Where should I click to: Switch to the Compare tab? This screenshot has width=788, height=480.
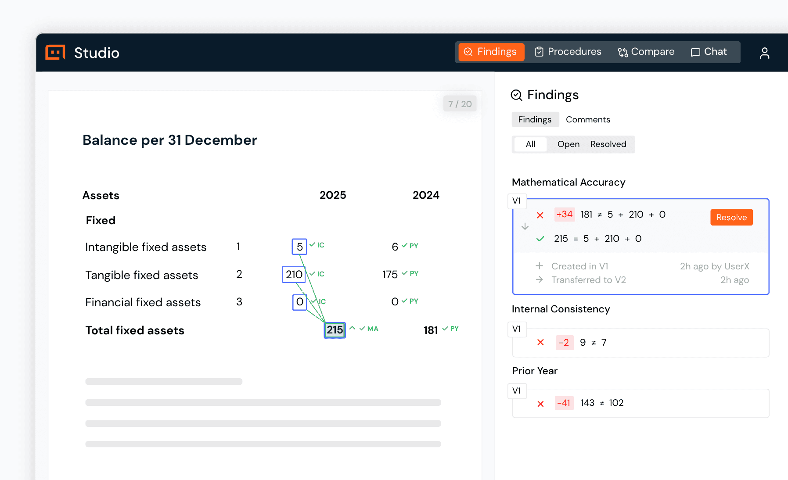(646, 52)
